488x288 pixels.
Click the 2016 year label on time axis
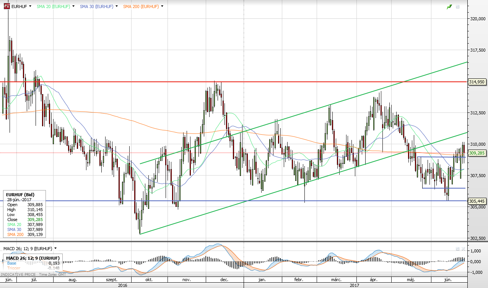(122, 285)
